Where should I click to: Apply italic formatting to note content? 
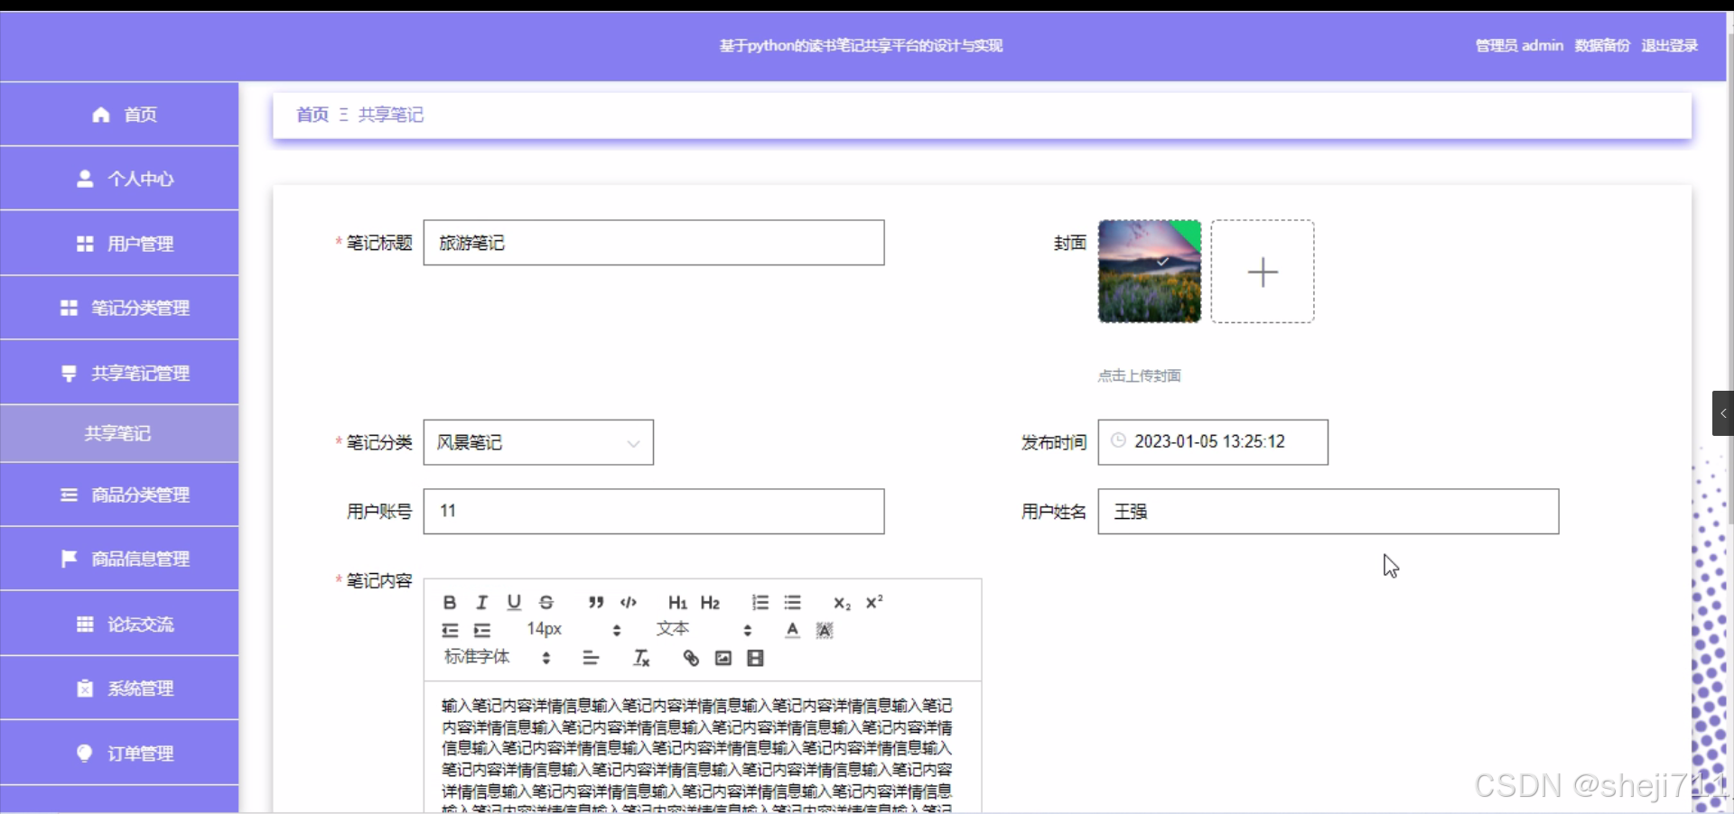(481, 602)
